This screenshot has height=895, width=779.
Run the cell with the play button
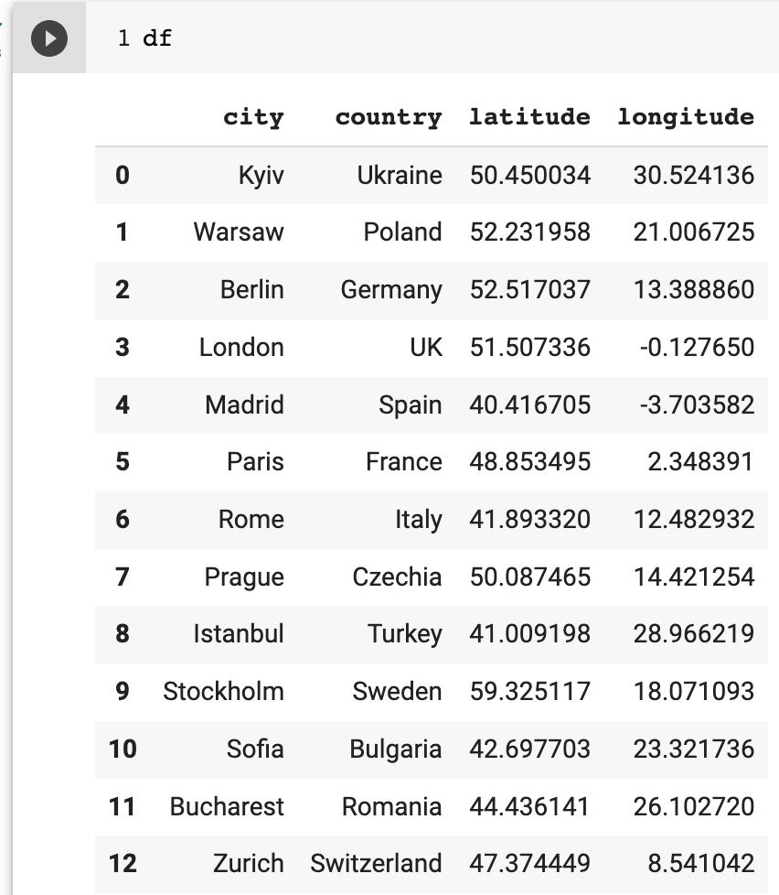[x=49, y=38]
